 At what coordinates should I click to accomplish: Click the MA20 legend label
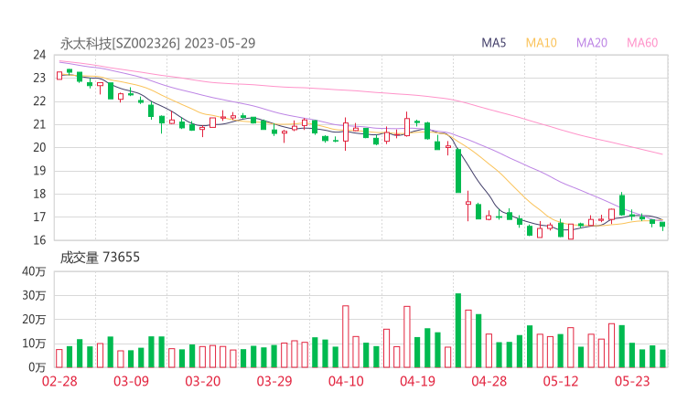point(592,43)
